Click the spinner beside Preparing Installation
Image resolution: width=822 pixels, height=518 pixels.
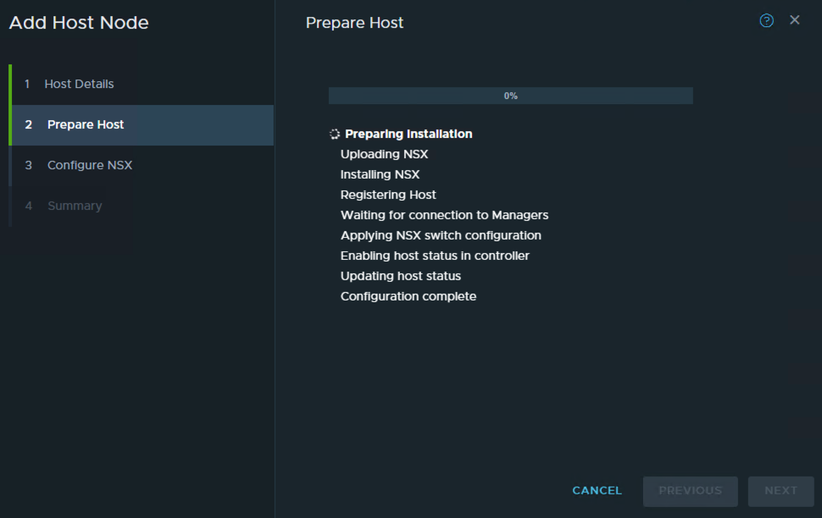click(x=335, y=134)
